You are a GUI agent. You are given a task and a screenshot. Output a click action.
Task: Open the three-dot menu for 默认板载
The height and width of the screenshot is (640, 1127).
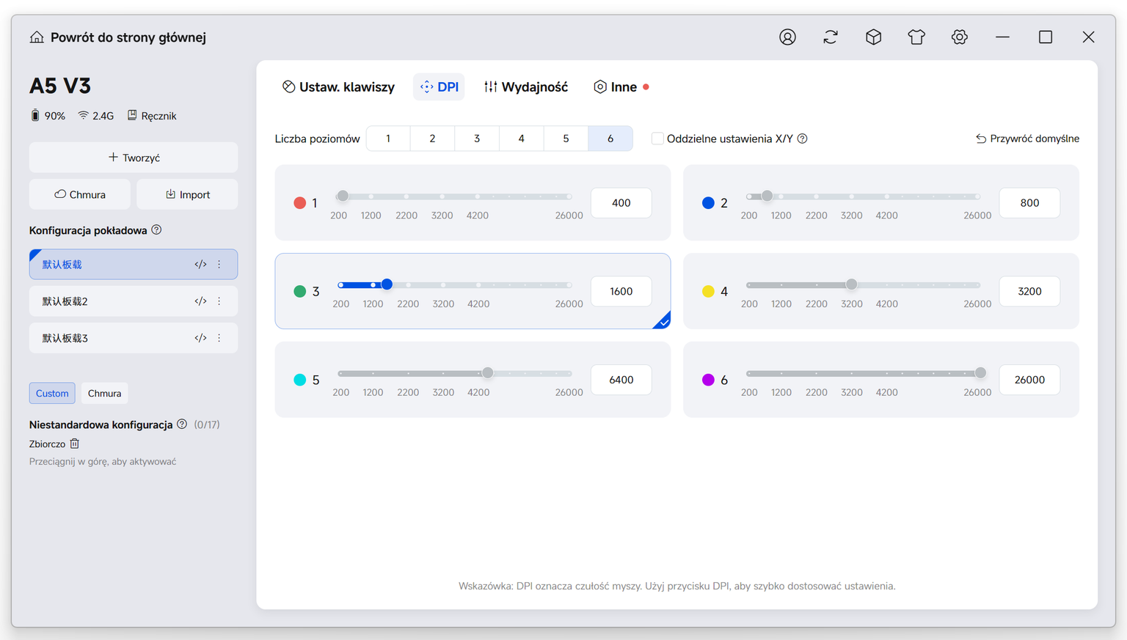point(219,265)
